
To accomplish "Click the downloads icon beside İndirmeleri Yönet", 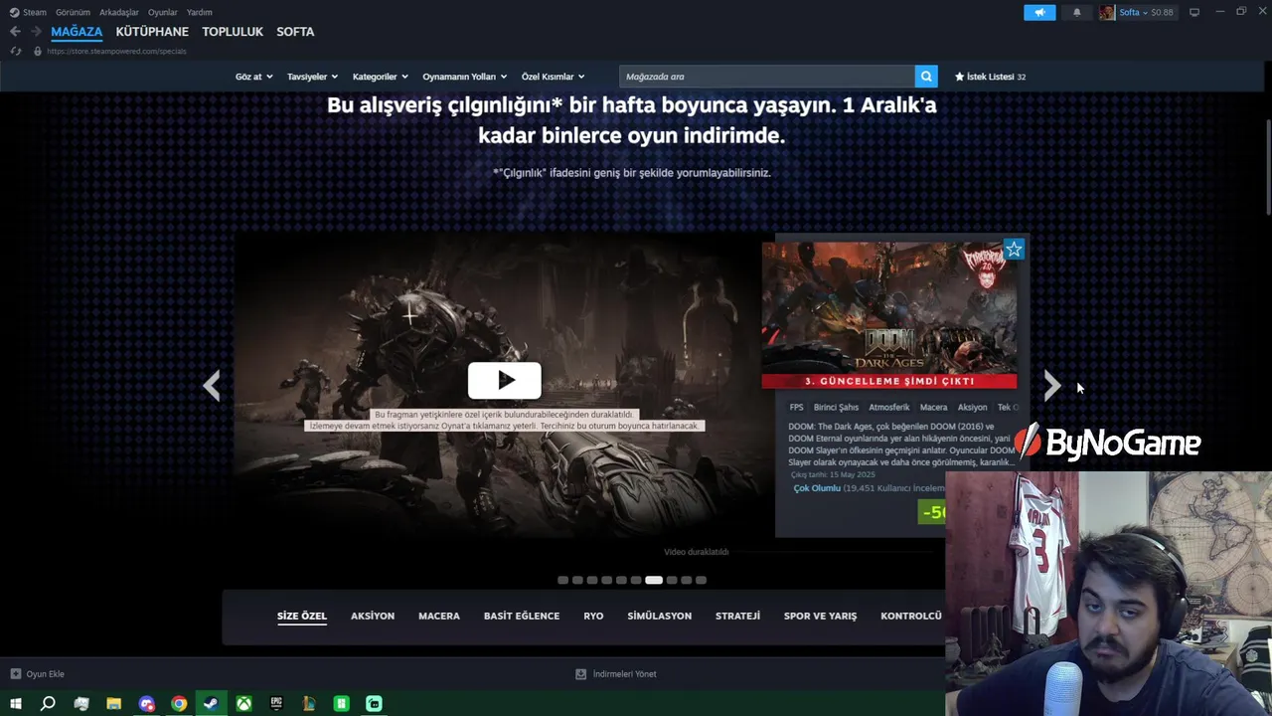I will point(581,674).
